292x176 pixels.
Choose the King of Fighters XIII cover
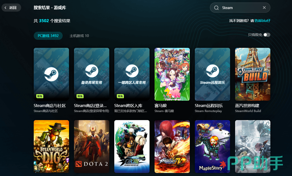132,146
